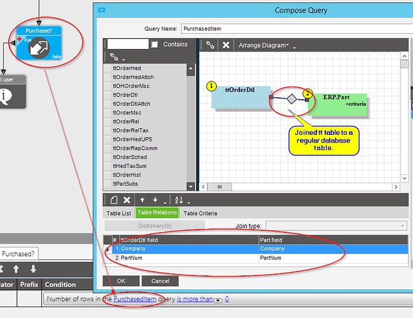
Task: Click the up arrow in the condition toolbar
Action: (16, 269)
